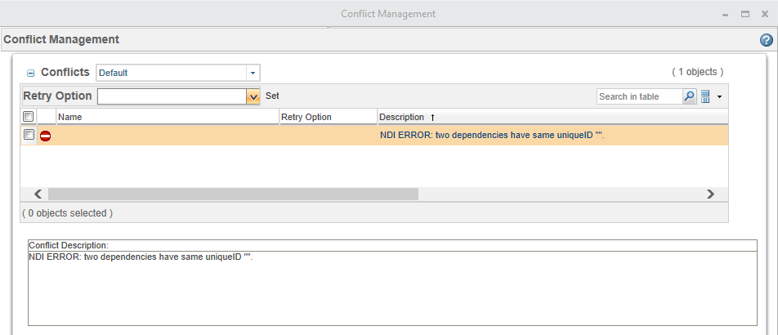
Task: Open the Retry Option dropdown arrow
Action: pyautogui.click(x=253, y=96)
